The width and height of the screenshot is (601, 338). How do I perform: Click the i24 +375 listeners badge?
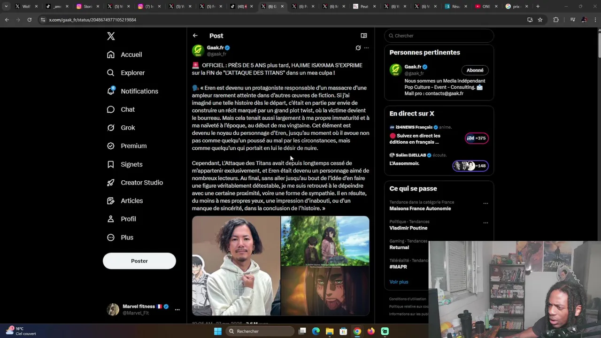(x=477, y=138)
